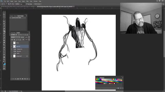Open Fill slider dropdown arrow
This screenshot has width=165, height=92.
click(x=29, y=40)
